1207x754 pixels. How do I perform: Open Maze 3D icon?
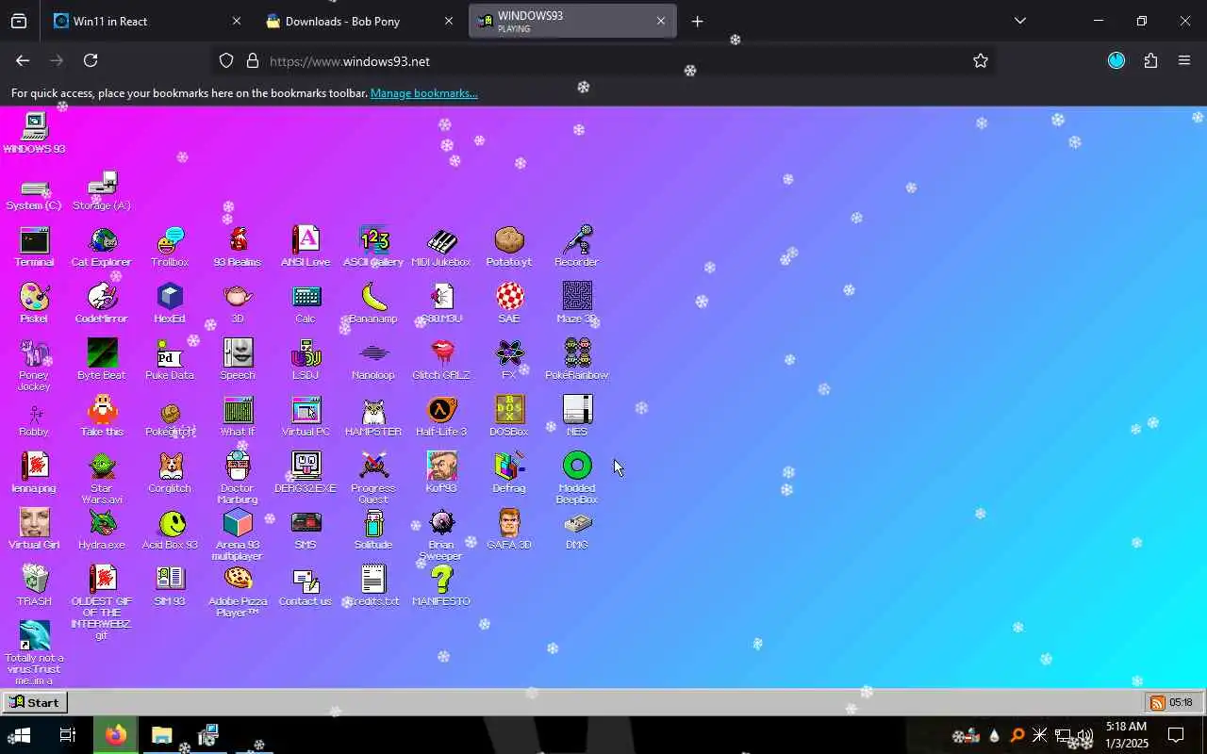point(577,303)
